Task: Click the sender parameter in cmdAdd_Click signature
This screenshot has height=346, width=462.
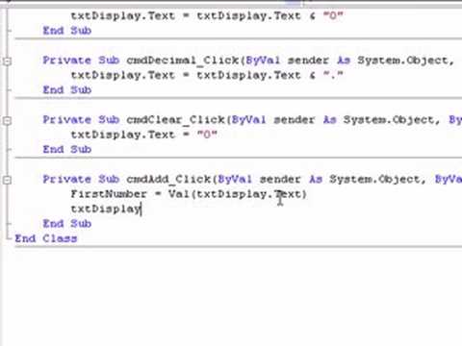Action: [x=280, y=180]
